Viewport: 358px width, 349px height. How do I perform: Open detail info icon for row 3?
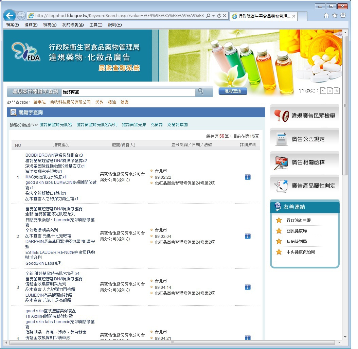pyautogui.click(x=248, y=287)
